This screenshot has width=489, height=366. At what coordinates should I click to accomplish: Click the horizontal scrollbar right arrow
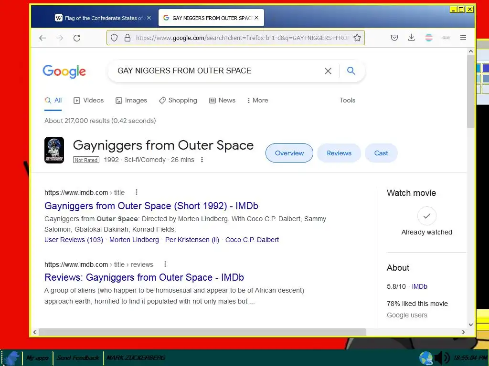463,332
